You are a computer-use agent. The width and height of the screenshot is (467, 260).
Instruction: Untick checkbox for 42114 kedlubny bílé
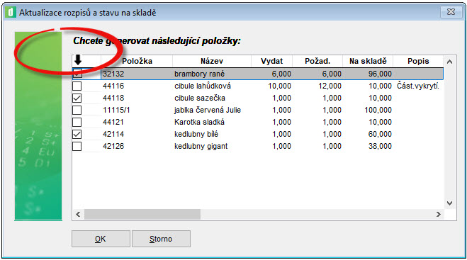tap(77, 135)
